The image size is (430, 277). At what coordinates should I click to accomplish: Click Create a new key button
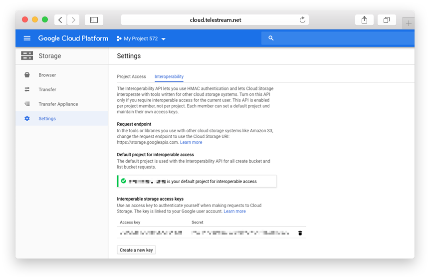(x=136, y=250)
